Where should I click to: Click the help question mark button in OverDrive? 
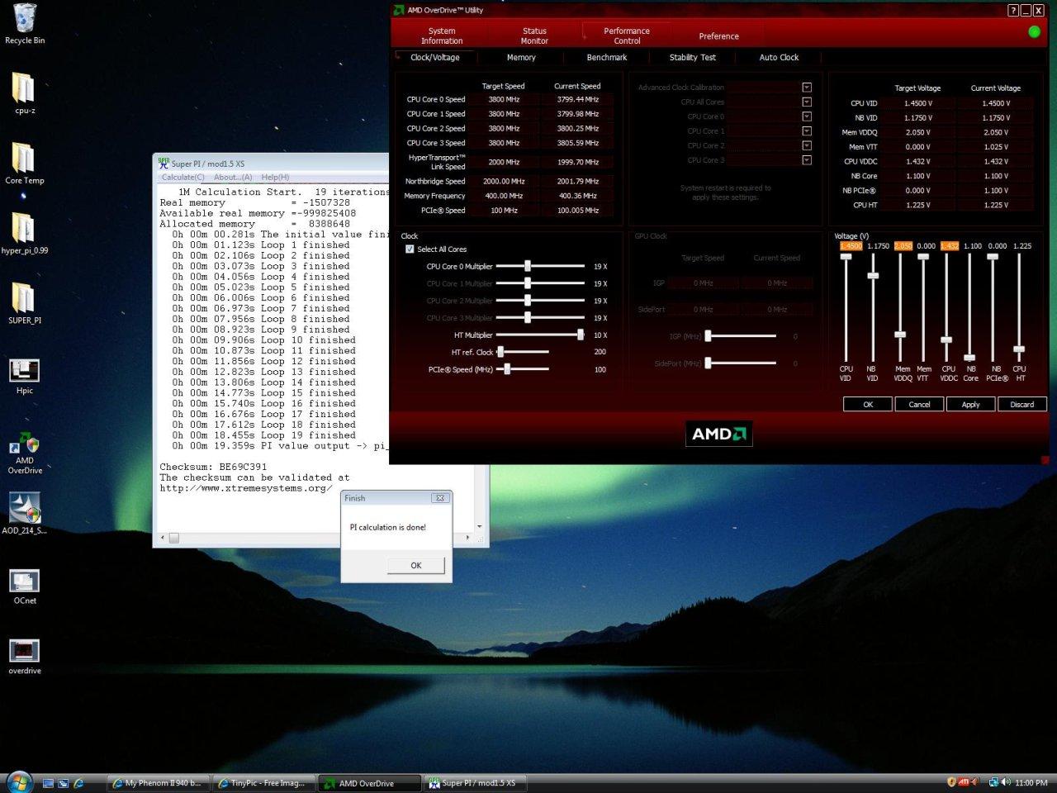1013,11
